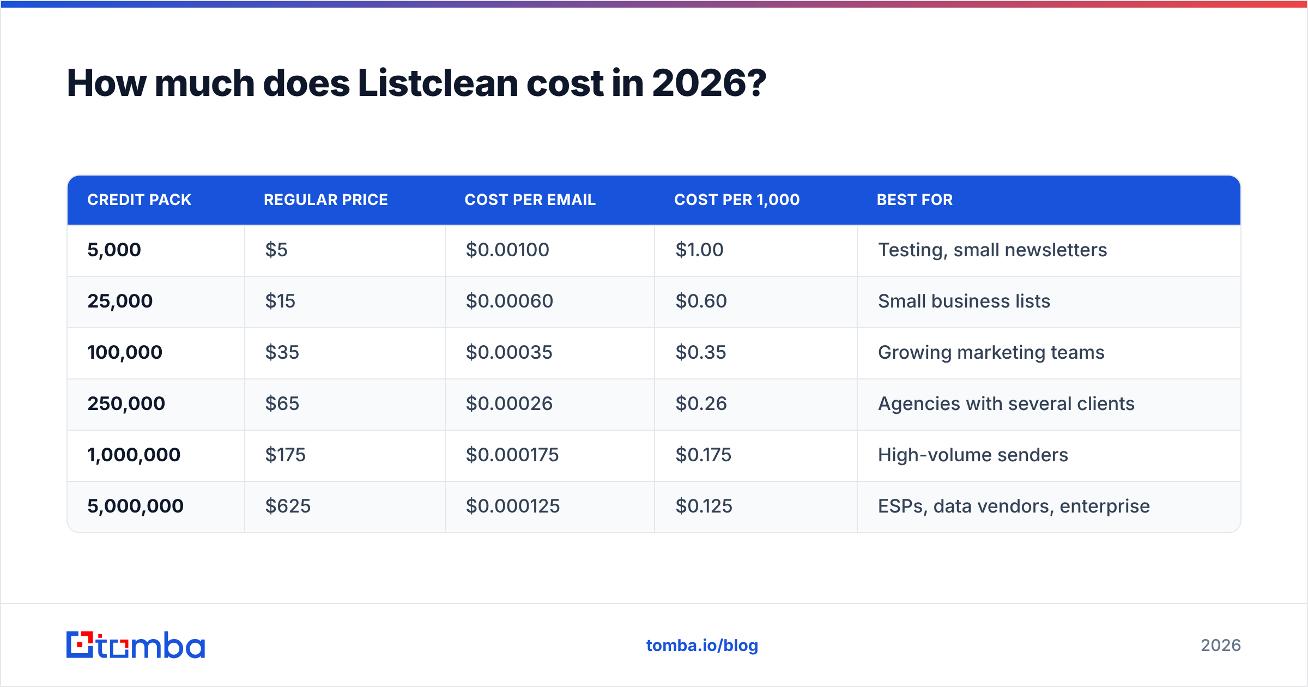
Task: Click the $15 regular price
Action: pos(280,301)
